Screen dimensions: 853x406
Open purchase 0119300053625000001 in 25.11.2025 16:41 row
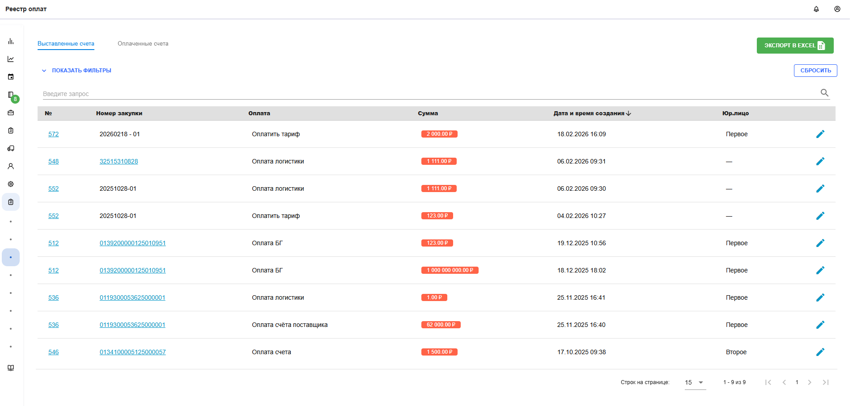tap(132, 297)
